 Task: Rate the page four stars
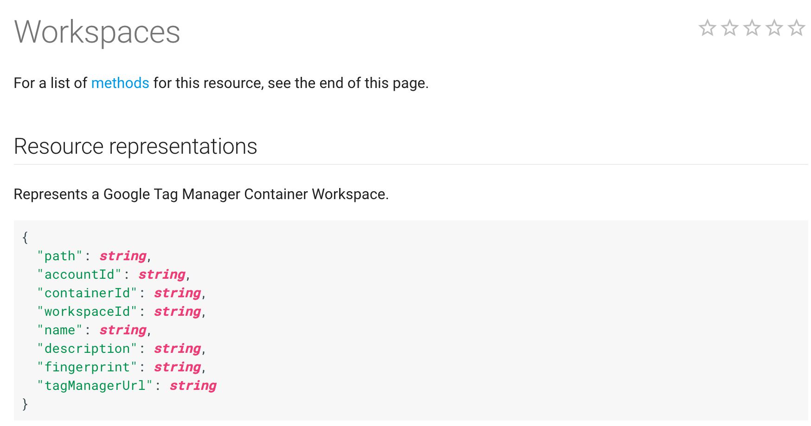[774, 28]
